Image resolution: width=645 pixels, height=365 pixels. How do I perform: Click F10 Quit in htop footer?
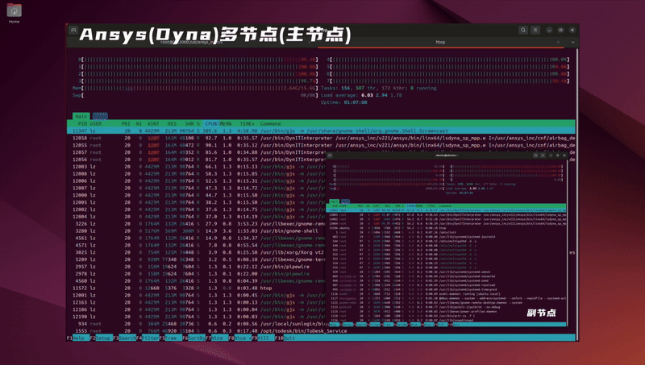tap(286, 338)
